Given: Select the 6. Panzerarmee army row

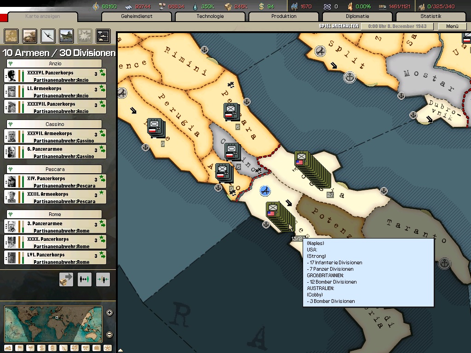Looking at the screenshot, I should tap(55, 152).
